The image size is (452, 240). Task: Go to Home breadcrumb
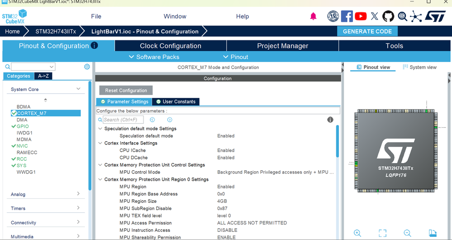click(x=12, y=31)
